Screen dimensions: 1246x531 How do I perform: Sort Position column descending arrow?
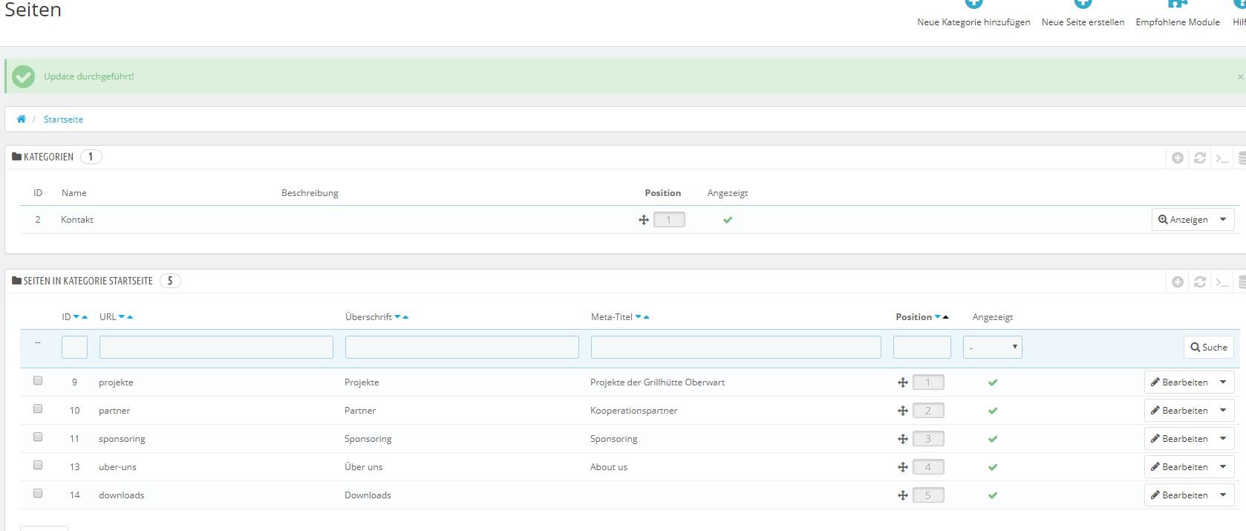[x=938, y=317]
